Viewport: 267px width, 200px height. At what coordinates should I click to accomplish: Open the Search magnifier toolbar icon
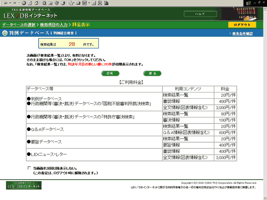pyautogui.click(x=44, y=3)
